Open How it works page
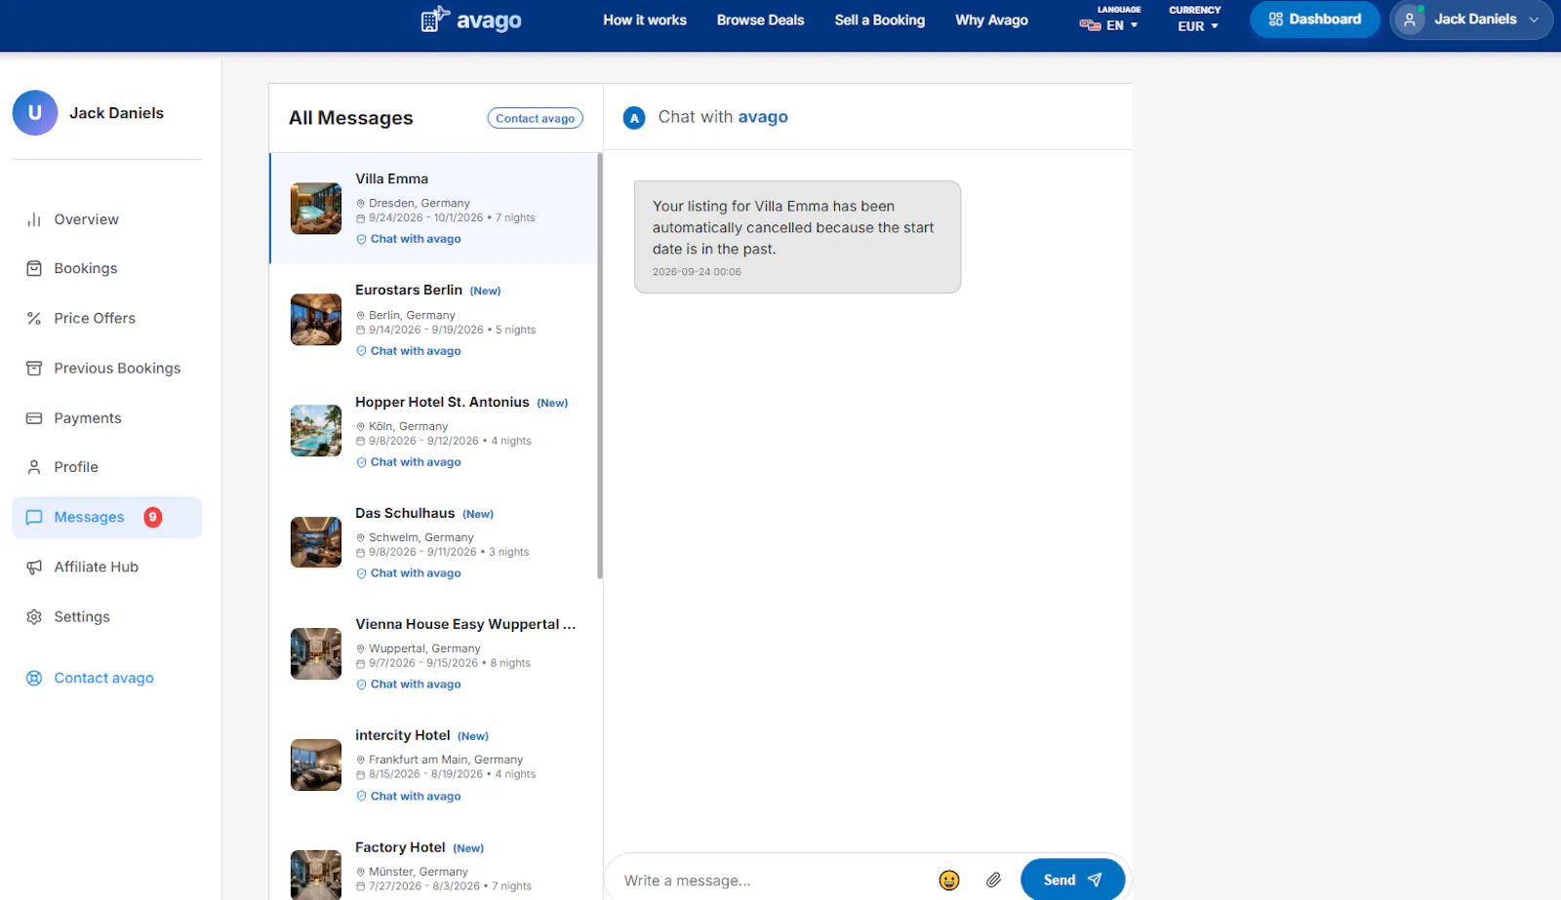This screenshot has height=900, width=1561. [645, 20]
